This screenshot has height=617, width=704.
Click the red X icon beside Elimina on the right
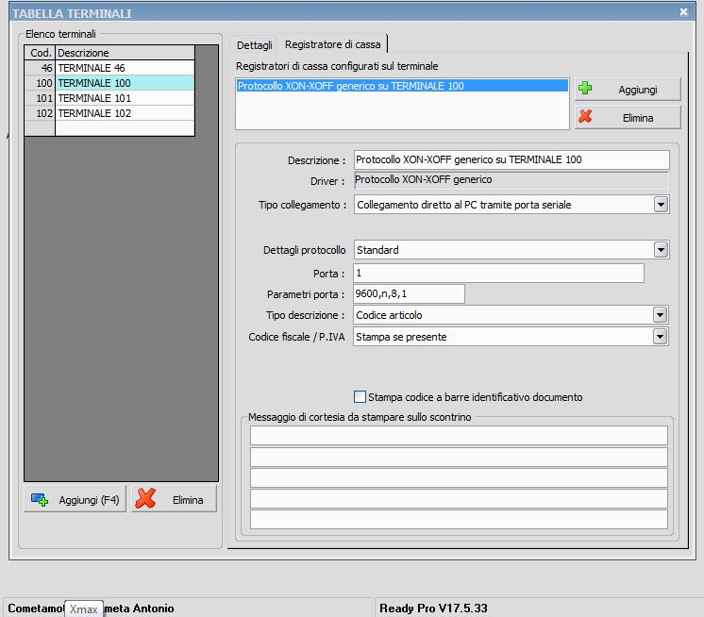point(585,117)
